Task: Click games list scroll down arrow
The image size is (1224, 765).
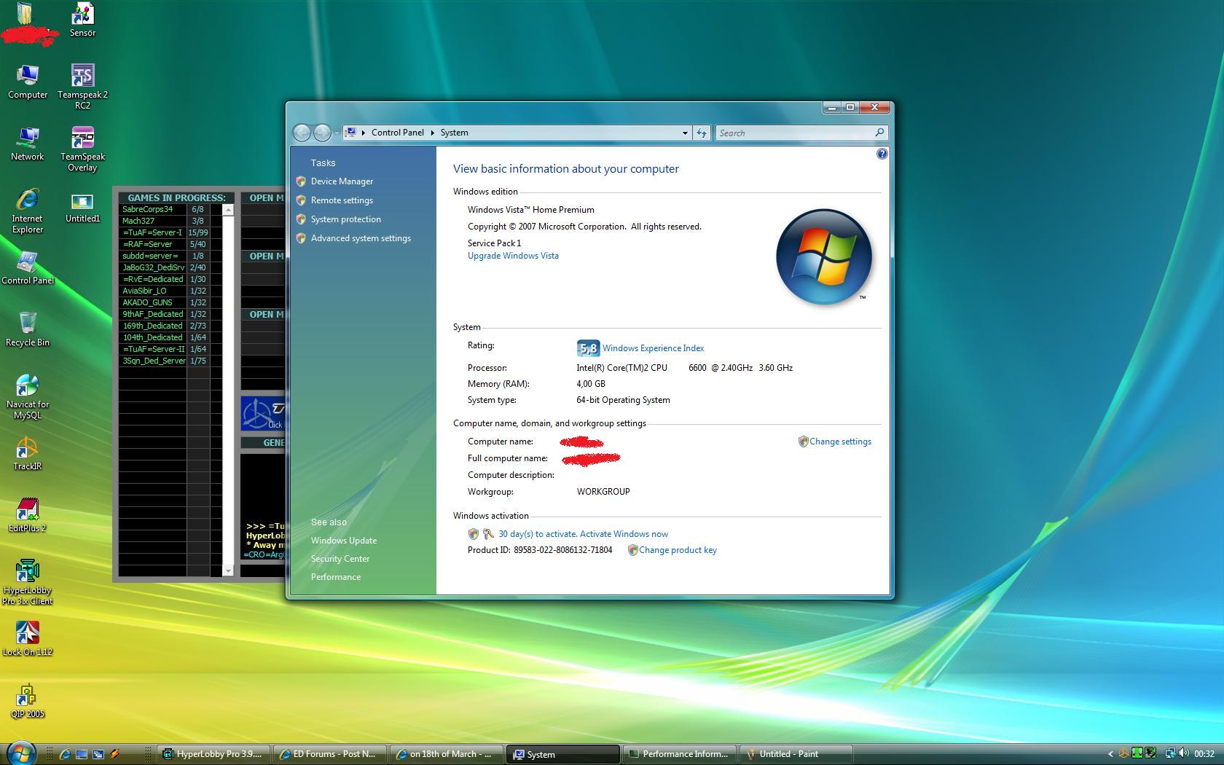Action: [228, 570]
